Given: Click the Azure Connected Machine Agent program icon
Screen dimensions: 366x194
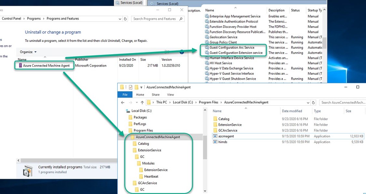Looking at the screenshot, I should (x=20, y=66).
